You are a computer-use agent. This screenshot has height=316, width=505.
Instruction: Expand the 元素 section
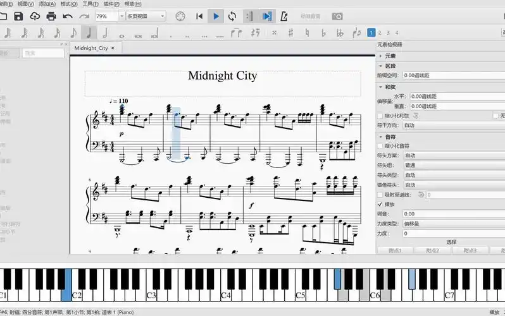pos(381,56)
